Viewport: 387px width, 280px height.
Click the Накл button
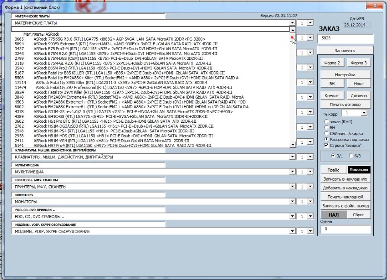(x=359, y=84)
